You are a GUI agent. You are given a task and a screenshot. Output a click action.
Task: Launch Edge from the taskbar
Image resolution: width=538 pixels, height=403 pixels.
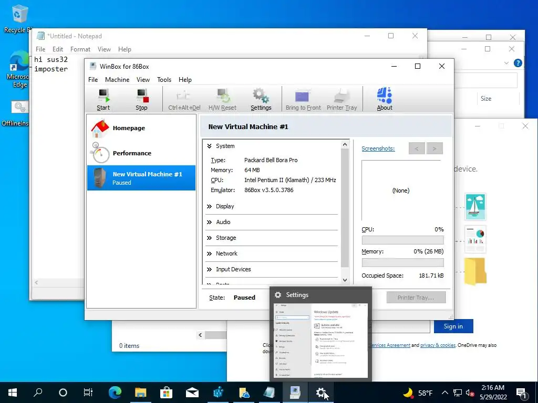115,393
